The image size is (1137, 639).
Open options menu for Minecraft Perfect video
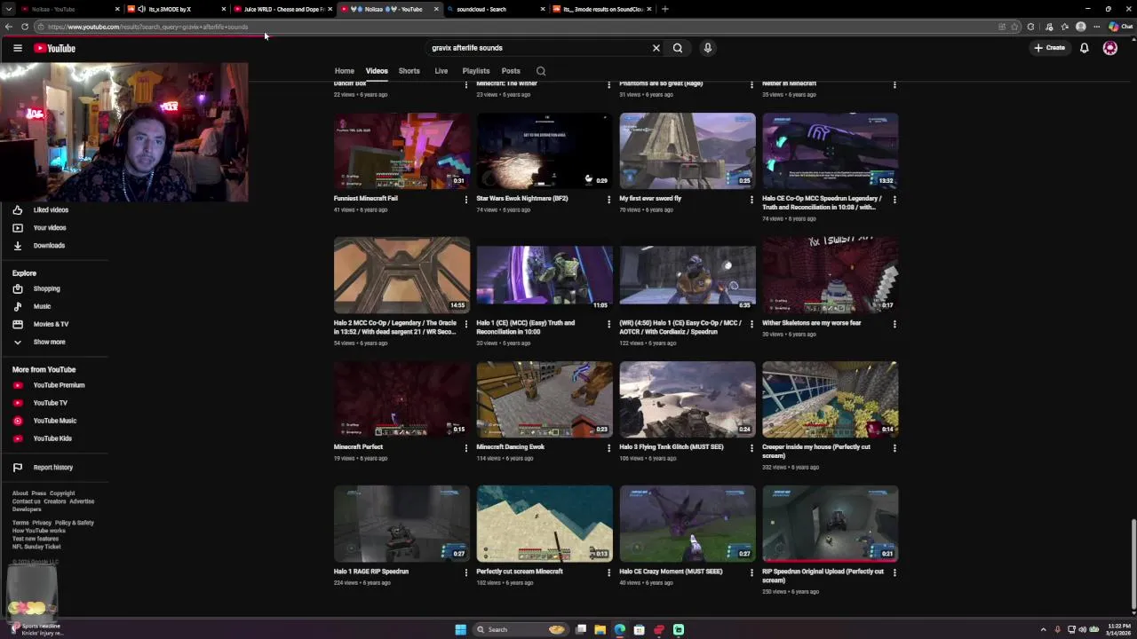(465, 448)
